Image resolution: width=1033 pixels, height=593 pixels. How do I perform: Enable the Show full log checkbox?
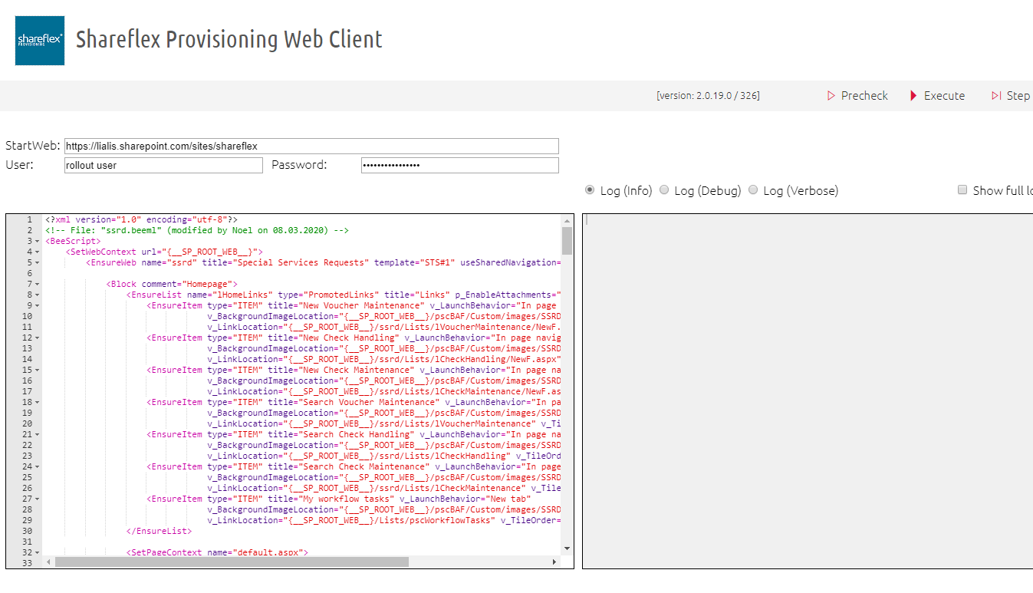coord(962,189)
